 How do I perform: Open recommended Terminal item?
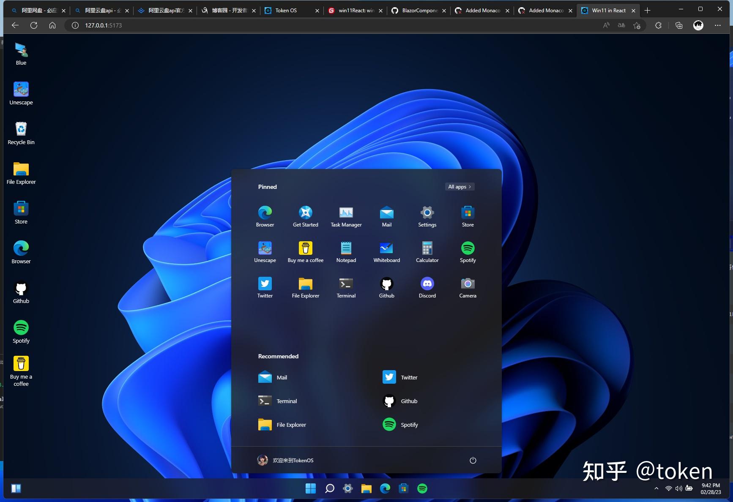tap(278, 401)
